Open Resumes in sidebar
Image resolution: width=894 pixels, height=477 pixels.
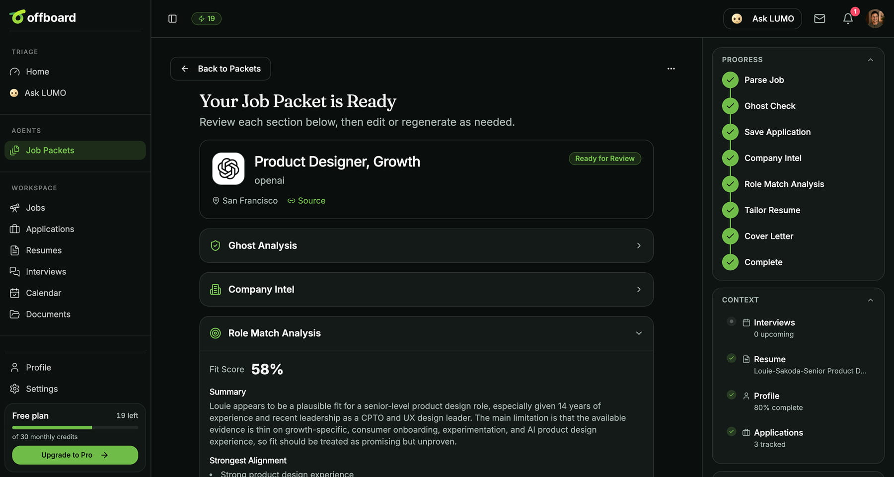(75, 250)
